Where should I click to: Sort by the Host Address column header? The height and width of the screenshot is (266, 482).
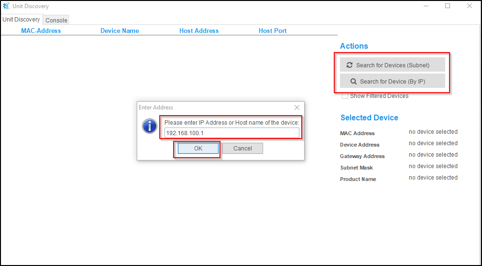199,31
